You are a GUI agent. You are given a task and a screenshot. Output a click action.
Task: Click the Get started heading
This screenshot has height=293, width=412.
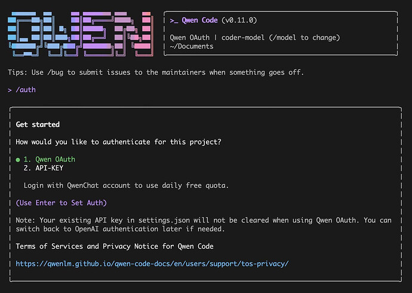(x=38, y=124)
